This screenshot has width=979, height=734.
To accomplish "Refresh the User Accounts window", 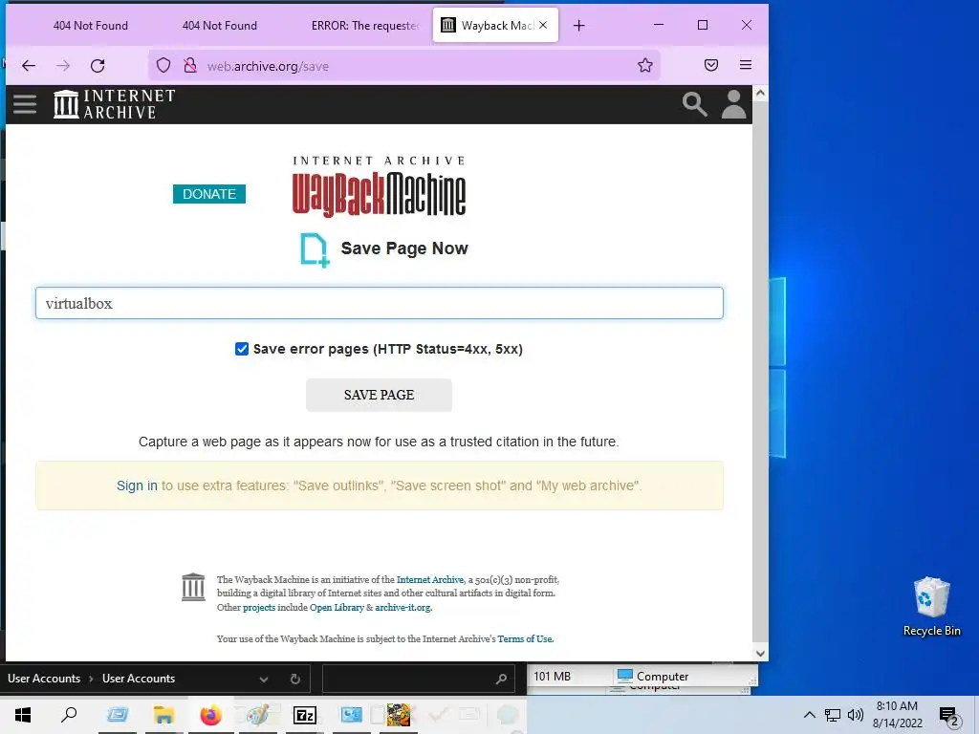I will tap(295, 680).
